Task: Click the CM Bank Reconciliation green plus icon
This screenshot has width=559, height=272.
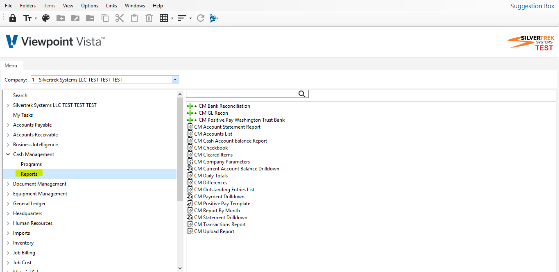Action: tap(190, 106)
